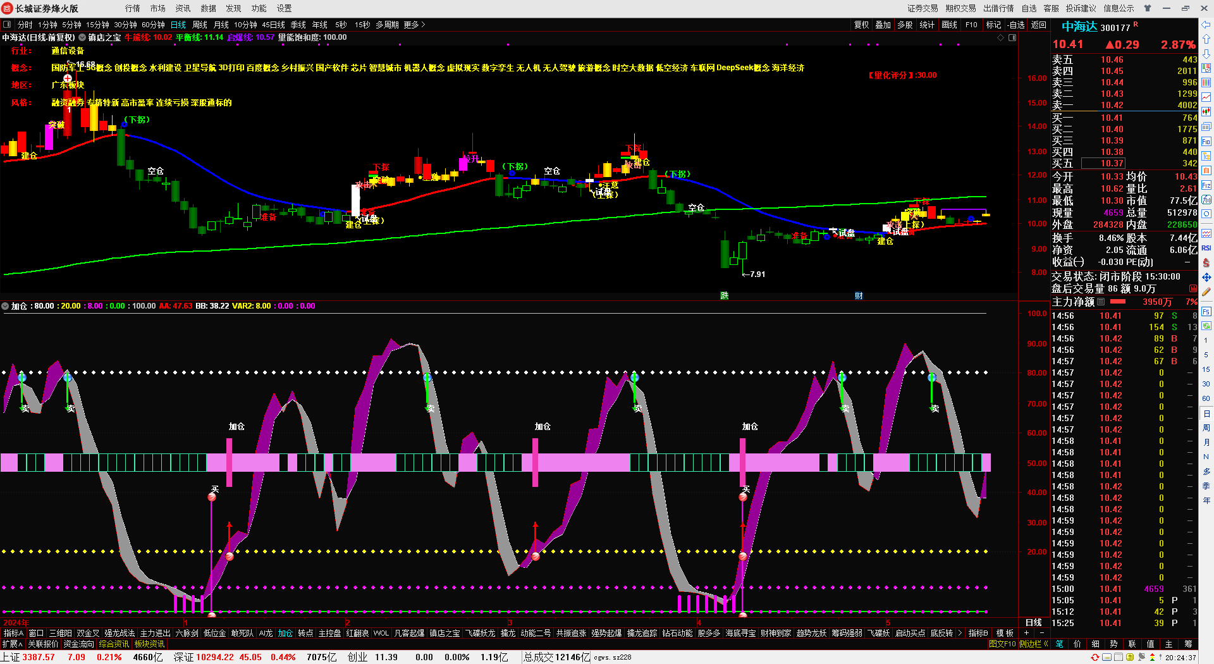Click the minus zoom button beside 模板
The image size is (1214, 664).
[x=1041, y=633]
